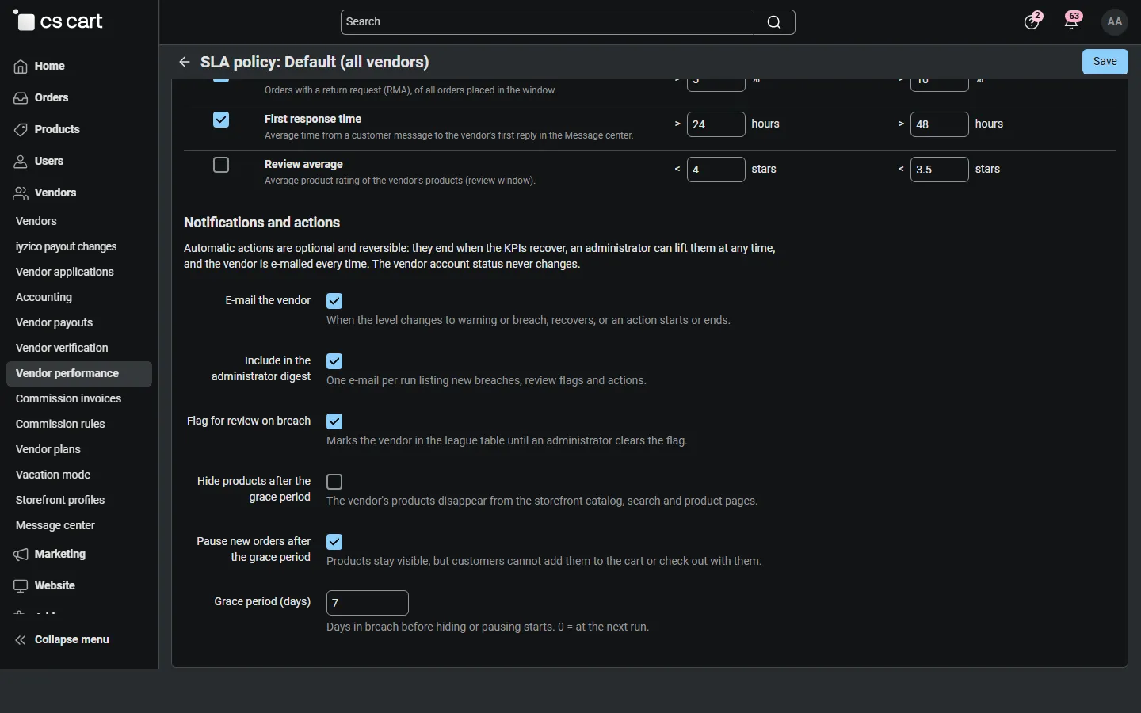Open Storefront profiles in the sidebar
Image resolution: width=1141 pixels, height=713 pixels.
pyautogui.click(x=60, y=501)
